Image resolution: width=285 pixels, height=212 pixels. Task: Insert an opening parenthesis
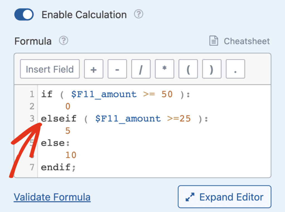(x=188, y=69)
